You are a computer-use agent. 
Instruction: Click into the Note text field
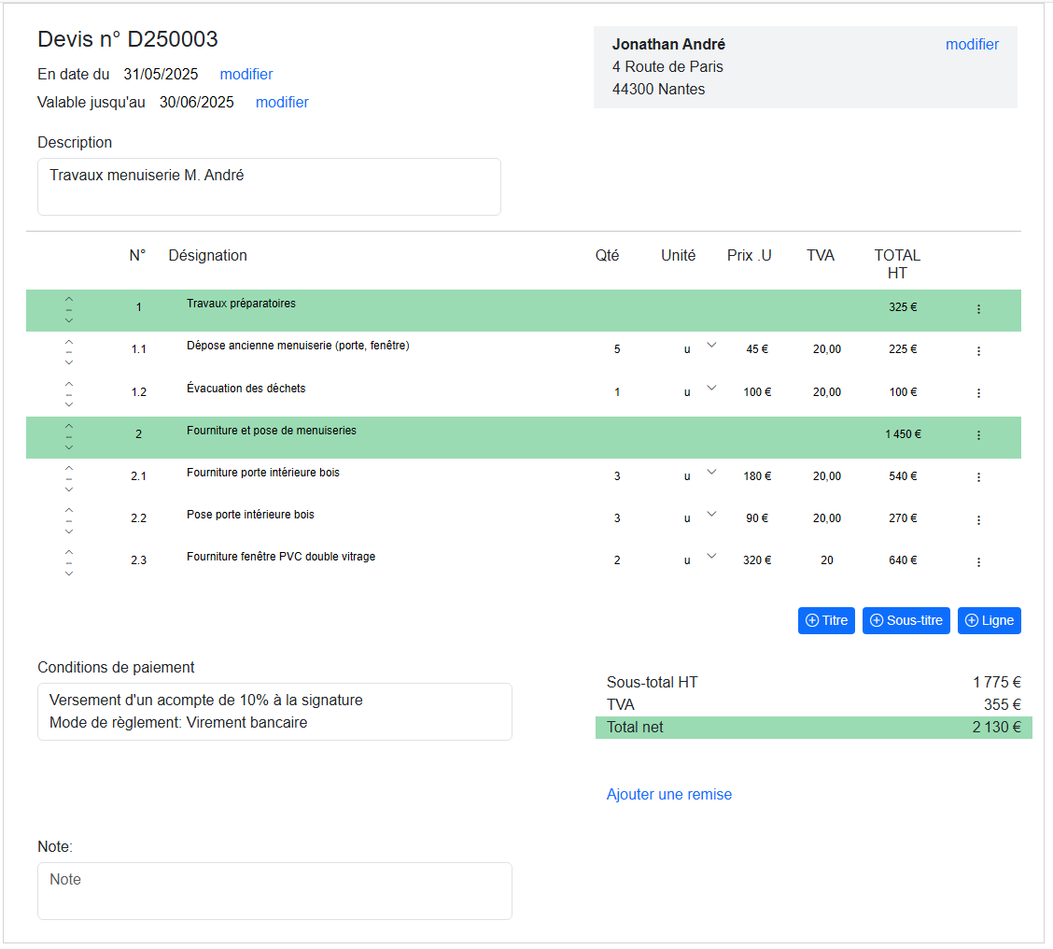coord(274,890)
